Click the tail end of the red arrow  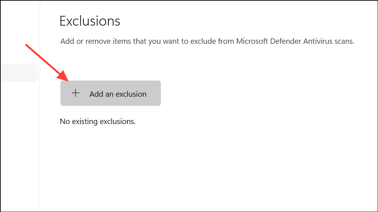(x=27, y=45)
